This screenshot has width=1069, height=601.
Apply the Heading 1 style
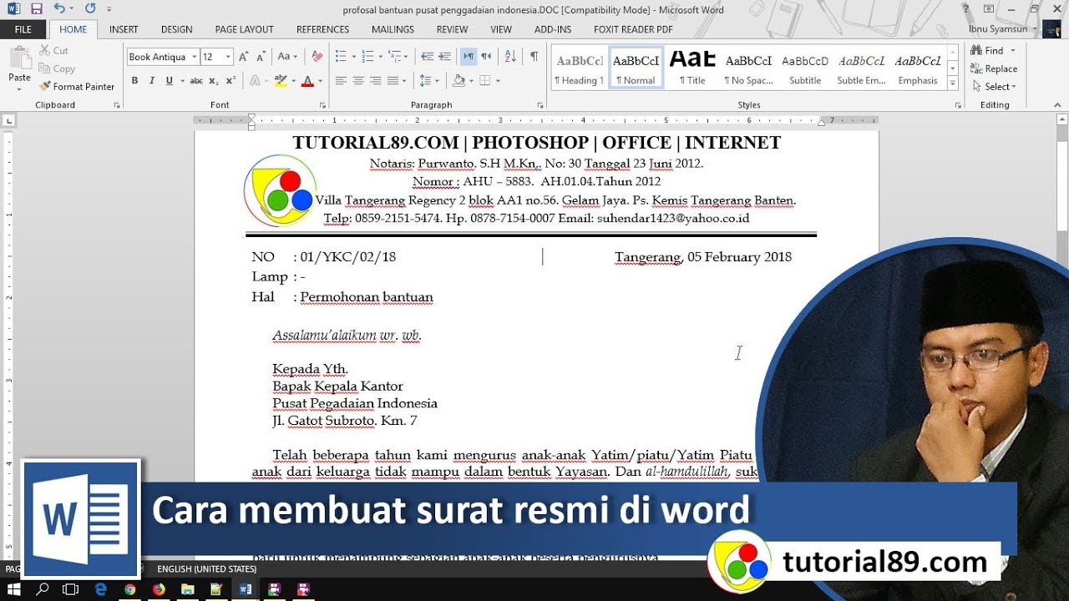coord(580,68)
